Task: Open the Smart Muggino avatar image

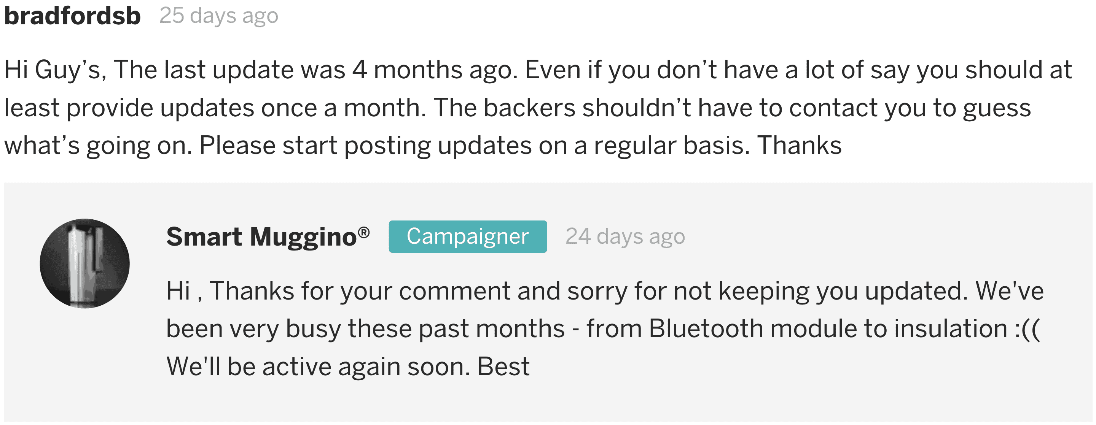Action: click(84, 263)
